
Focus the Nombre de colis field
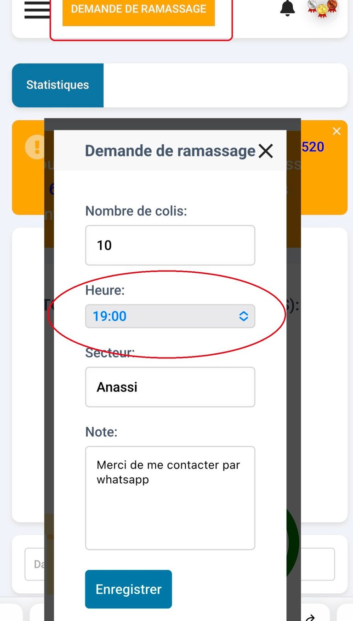pos(170,245)
